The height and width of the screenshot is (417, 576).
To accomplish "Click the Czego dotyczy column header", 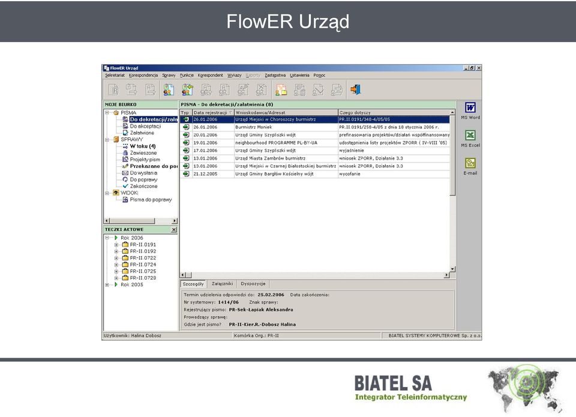I will point(394,112).
